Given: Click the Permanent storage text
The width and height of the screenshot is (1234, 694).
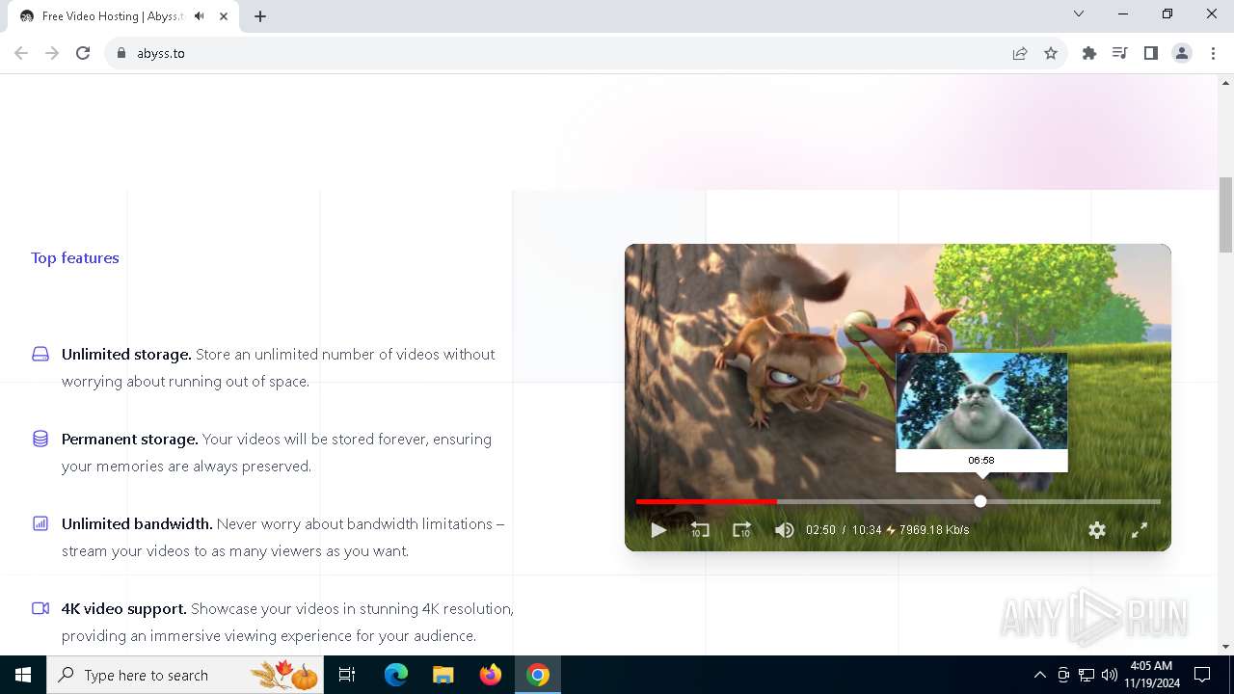Looking at the screenshot, I should pos(129,439).
